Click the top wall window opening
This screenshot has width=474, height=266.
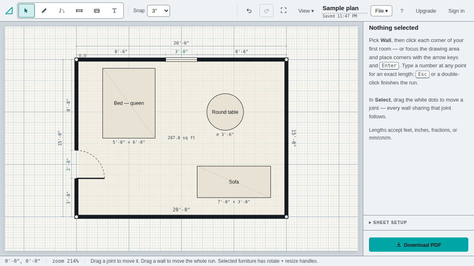coord(181,60)
